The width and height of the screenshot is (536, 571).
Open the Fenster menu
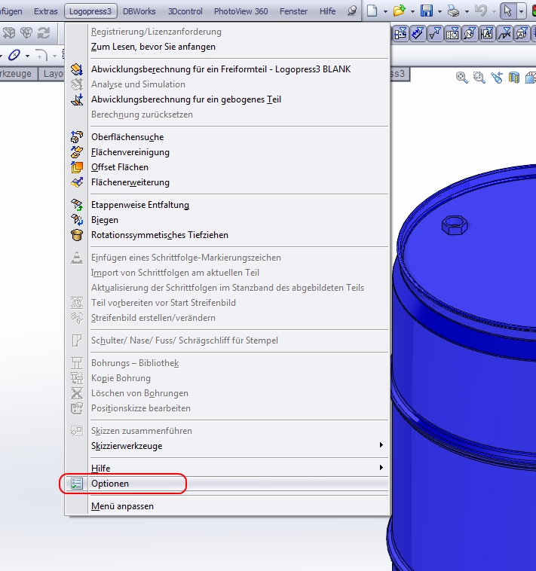(293, 11)
